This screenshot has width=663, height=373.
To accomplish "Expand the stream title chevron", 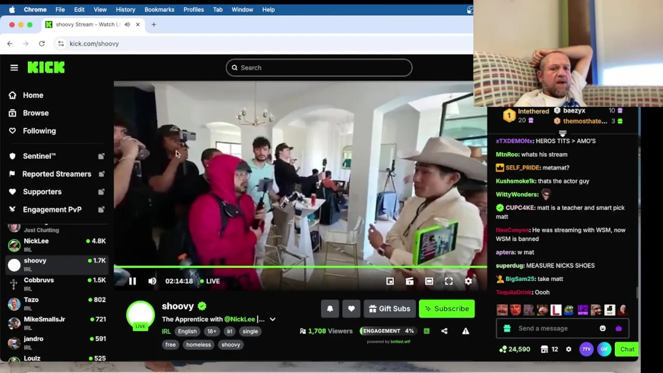I will tap(272, 319).
